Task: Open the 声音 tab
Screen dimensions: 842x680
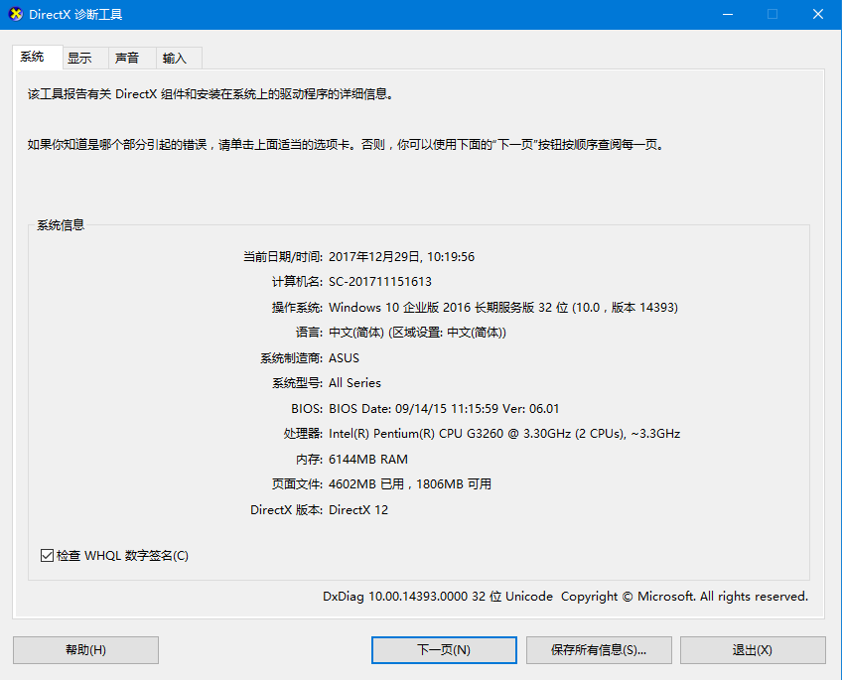Action: (132, 58)
